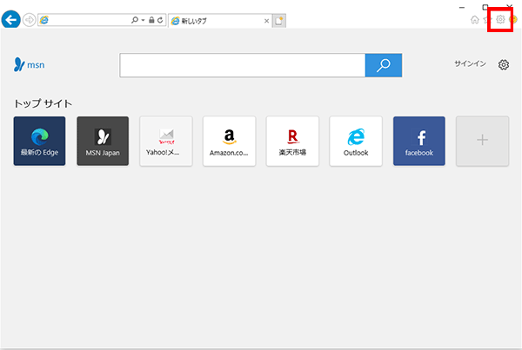Expand the address bar autocomplete dropdown arrow

[x=143, y=20]
